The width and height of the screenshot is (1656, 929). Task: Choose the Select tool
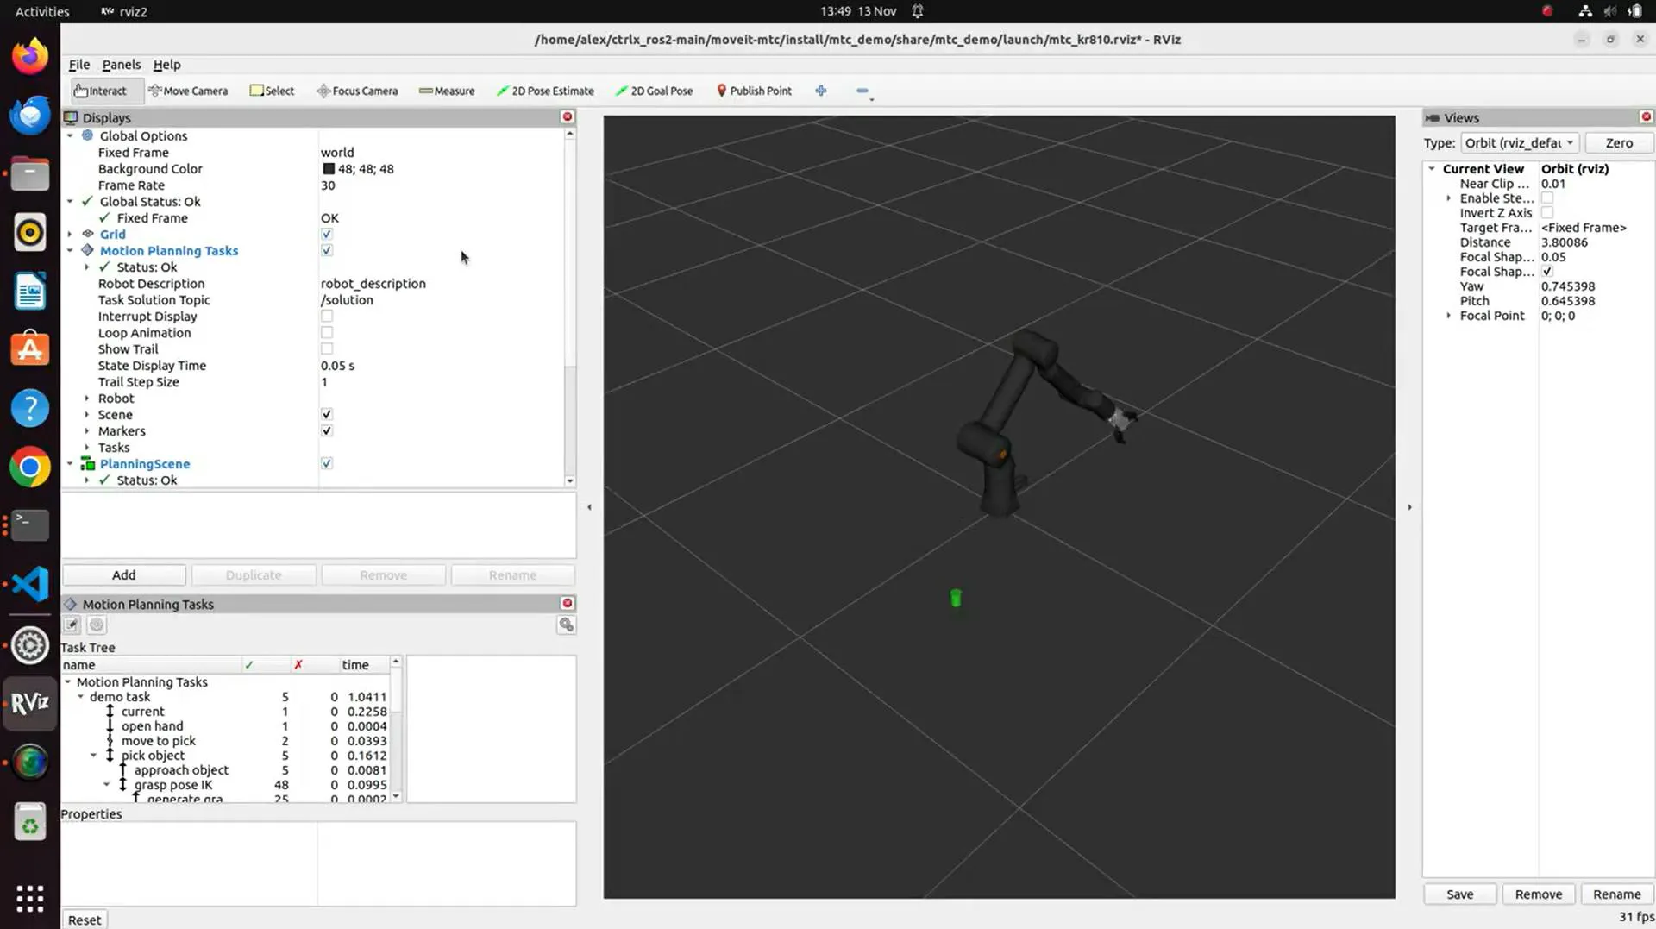[x=272, y=91]
